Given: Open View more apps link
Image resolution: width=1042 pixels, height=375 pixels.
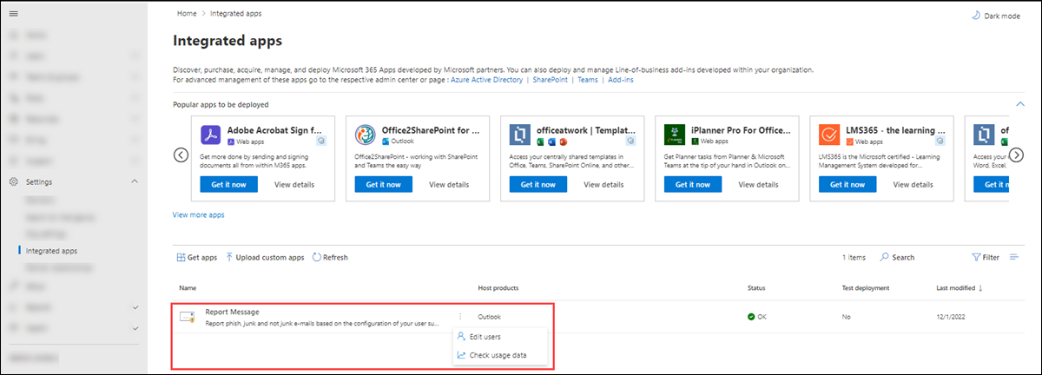Looking at the screenshot, I should click(199, 214).
